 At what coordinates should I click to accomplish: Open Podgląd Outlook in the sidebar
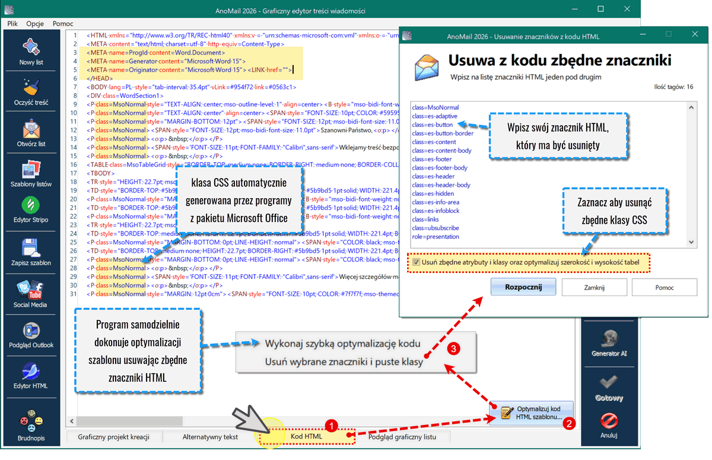click(31, 335)
